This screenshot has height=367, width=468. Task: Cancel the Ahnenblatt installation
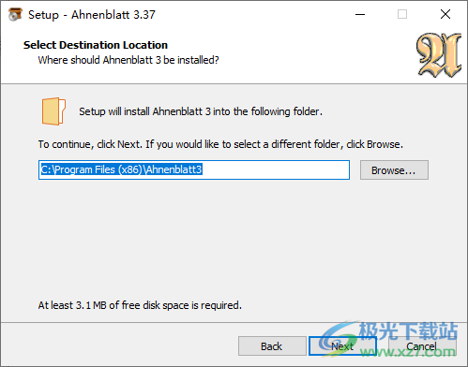click(x=422, y=346)
